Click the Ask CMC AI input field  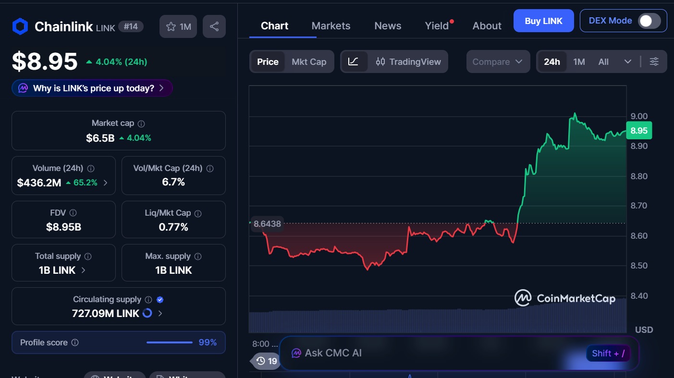(432, 353)
